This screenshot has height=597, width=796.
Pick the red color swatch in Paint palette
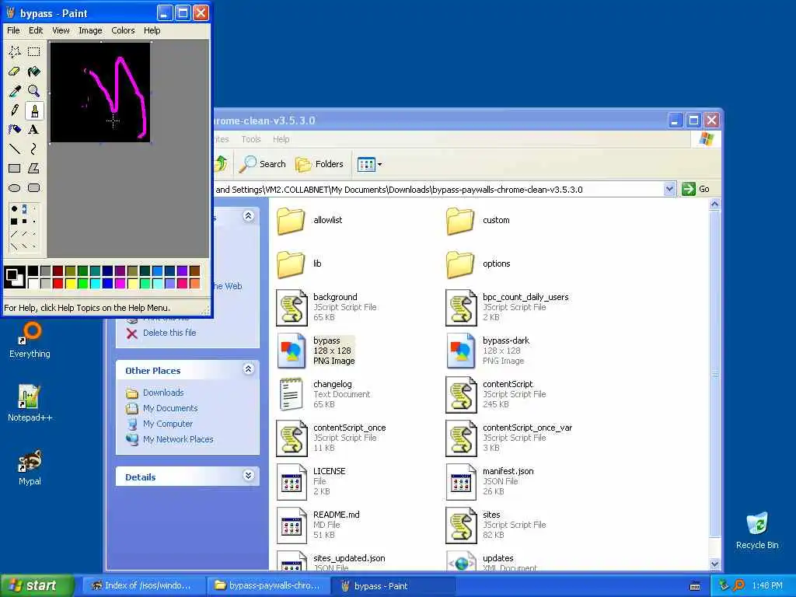[x=58, y=283]
